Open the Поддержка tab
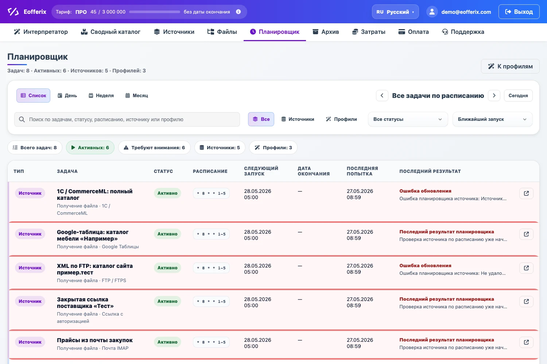The width and height of the screenshot is (547, 364). click(463, 32)
